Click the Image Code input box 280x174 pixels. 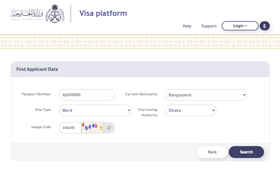click(70, 128)
